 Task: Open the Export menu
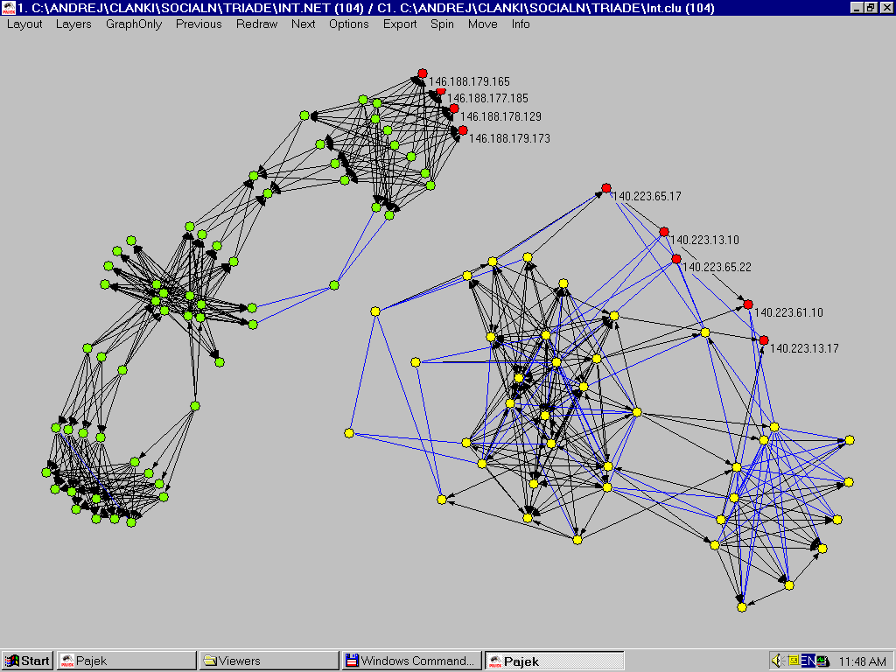[400, 24]
